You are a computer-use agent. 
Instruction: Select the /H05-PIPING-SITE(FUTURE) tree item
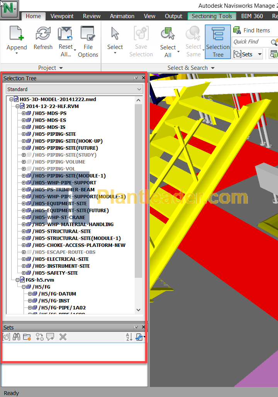click(65, 148)
